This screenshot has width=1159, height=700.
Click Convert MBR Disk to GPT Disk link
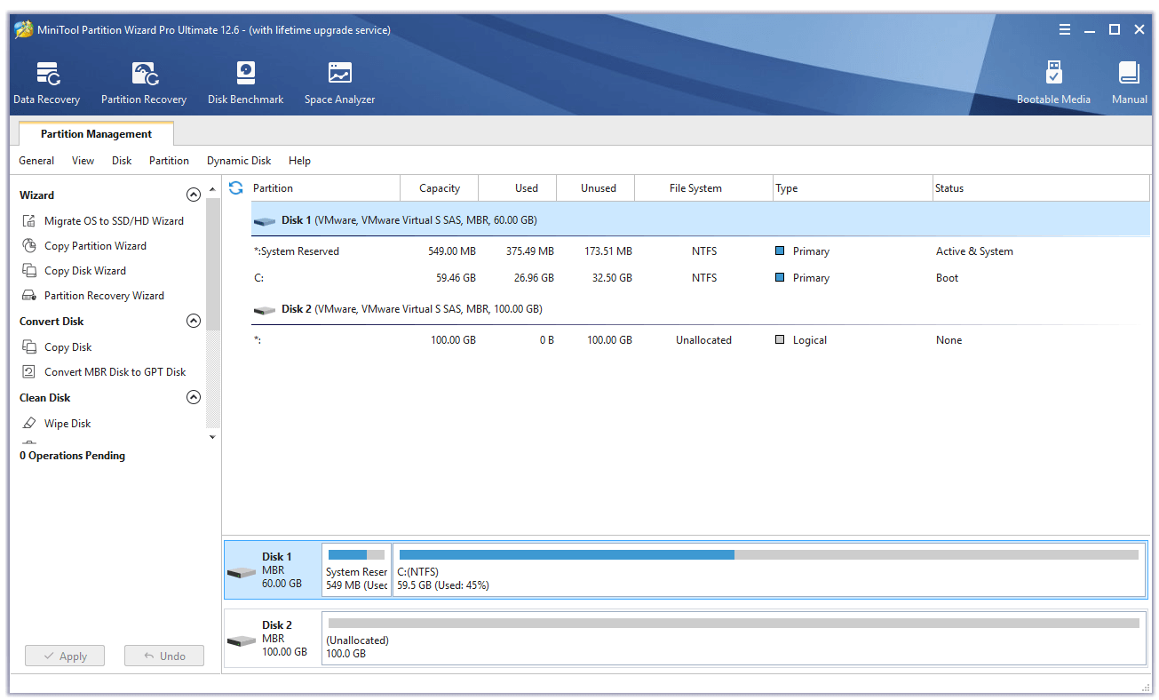pyautogui.click(x=115, y=372)
